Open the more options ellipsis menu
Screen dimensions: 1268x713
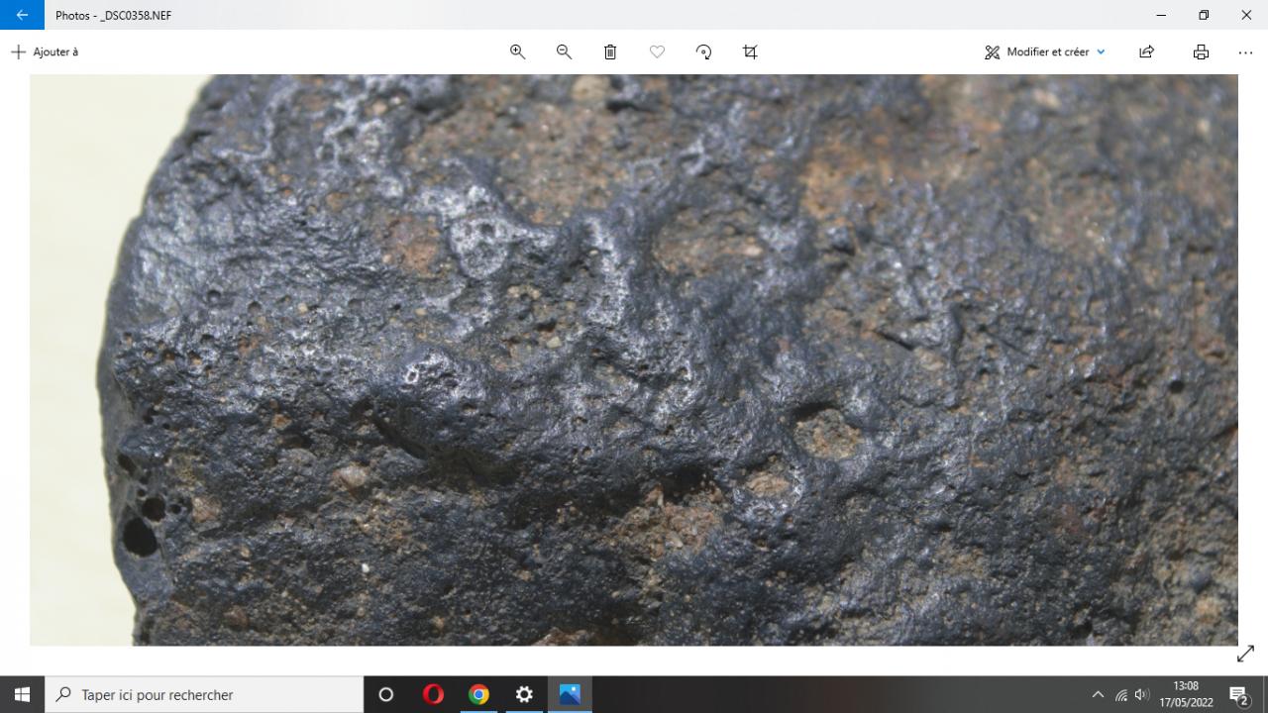click(1245, 51)
